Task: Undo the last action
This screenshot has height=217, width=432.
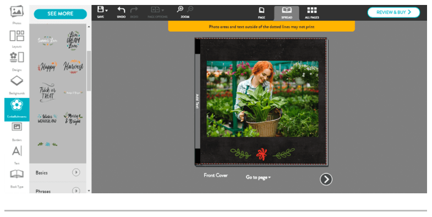Action: click(x=121, y=12)
